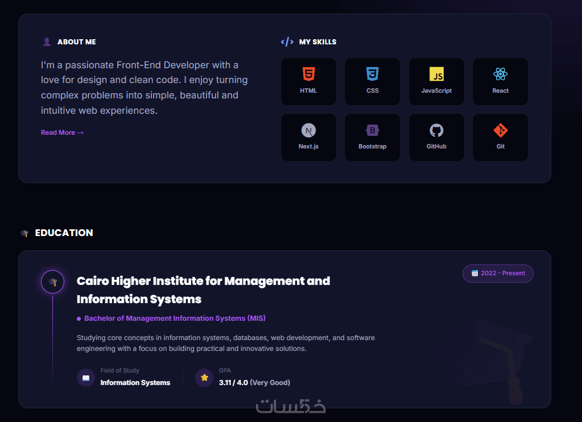
Task: Click the star icon next to GPA
Action: [204, 378]
